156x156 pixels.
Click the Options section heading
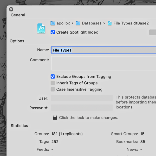click(17, 41)
